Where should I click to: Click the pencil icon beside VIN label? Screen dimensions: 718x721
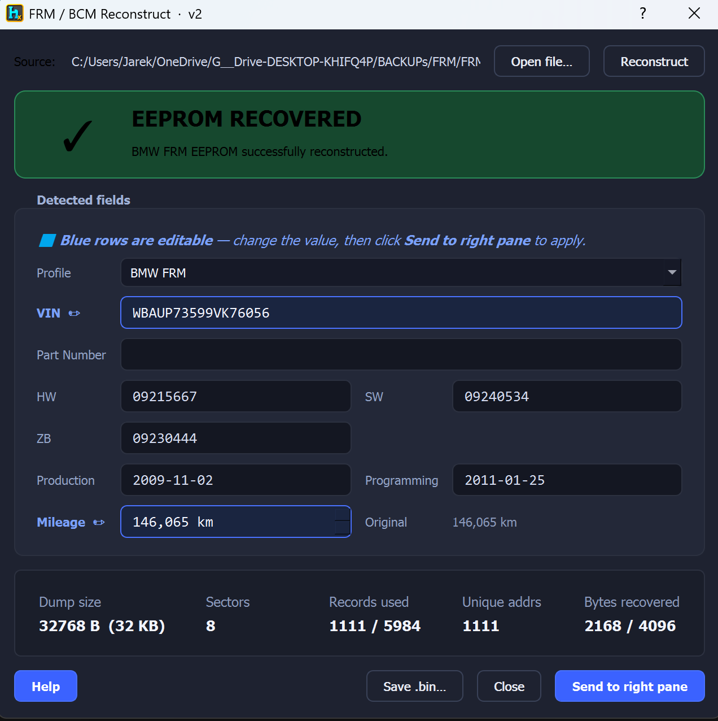coord(75,313)
